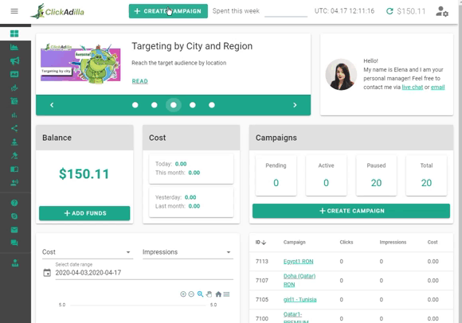Zoom out on the chart
462x323 pixels.
click(191, 294)
